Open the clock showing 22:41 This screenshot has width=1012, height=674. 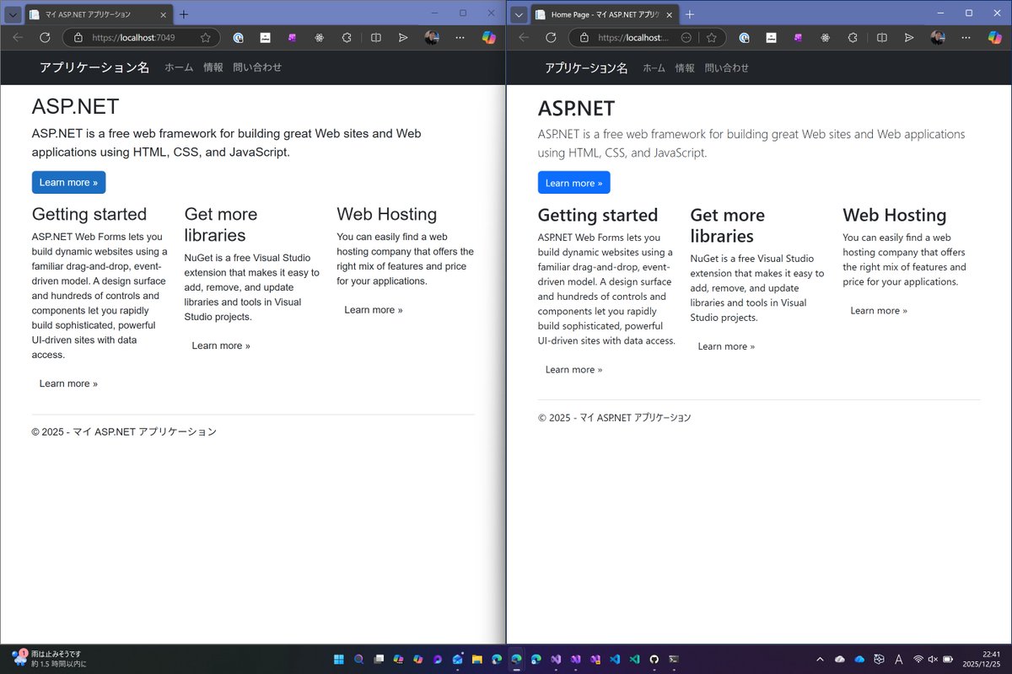[x=982, y=659]
